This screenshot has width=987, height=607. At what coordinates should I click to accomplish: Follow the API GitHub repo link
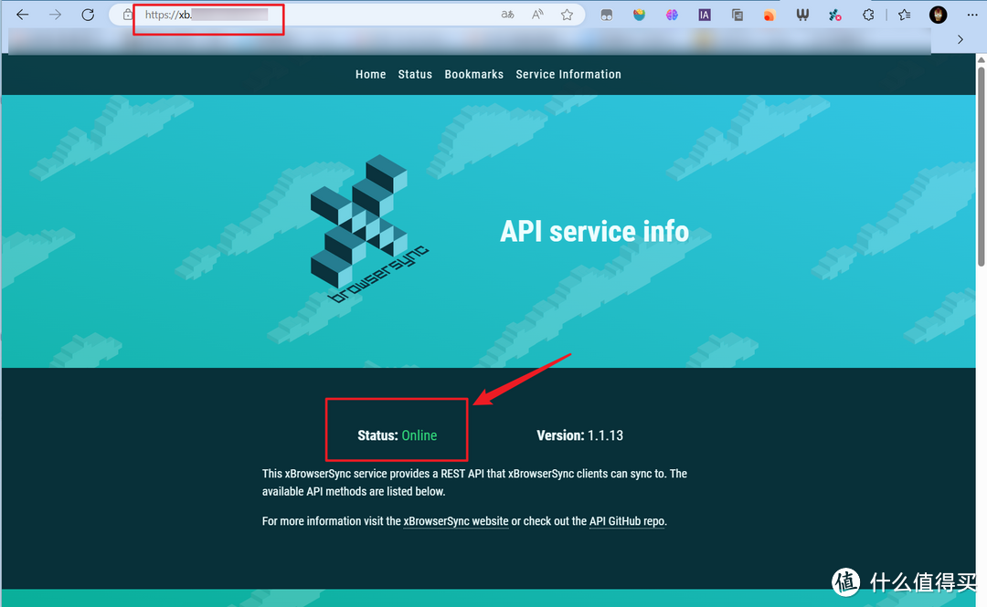click(x=627, y=521)
